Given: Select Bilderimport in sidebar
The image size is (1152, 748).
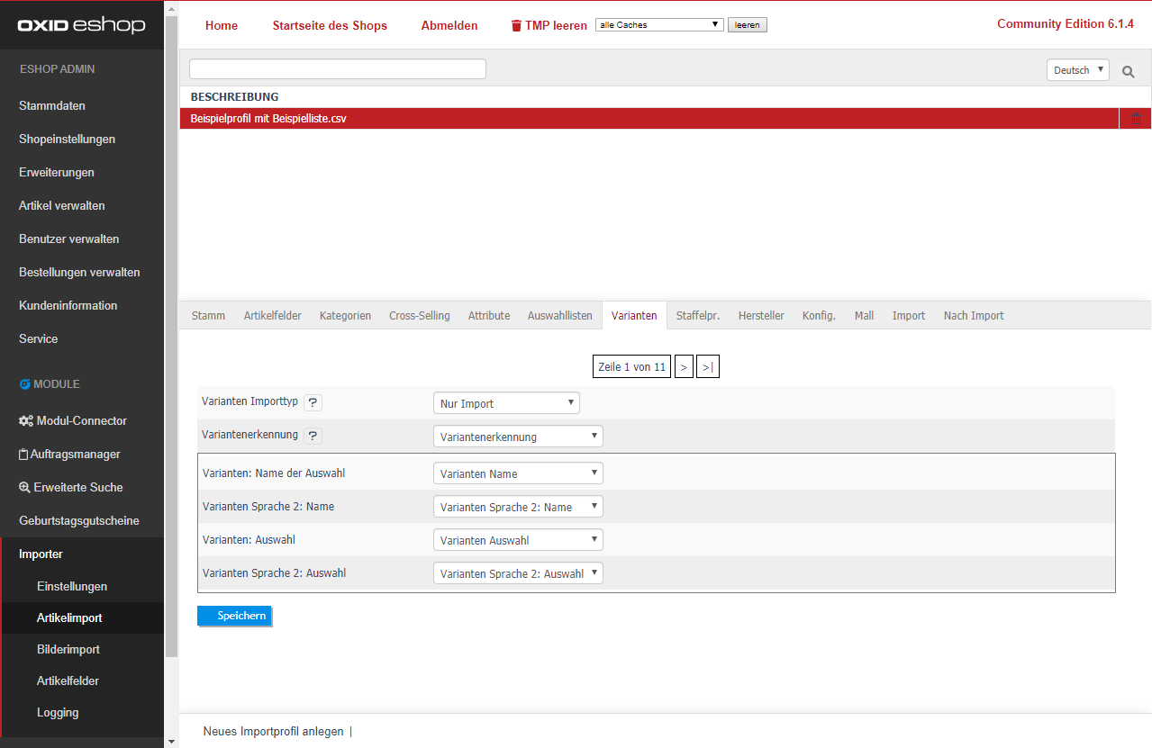Looking at the screenshot, I should (68, 649).
